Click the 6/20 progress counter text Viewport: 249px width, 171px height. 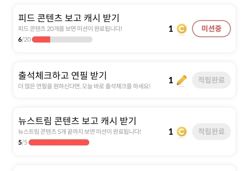coord(24,39)
